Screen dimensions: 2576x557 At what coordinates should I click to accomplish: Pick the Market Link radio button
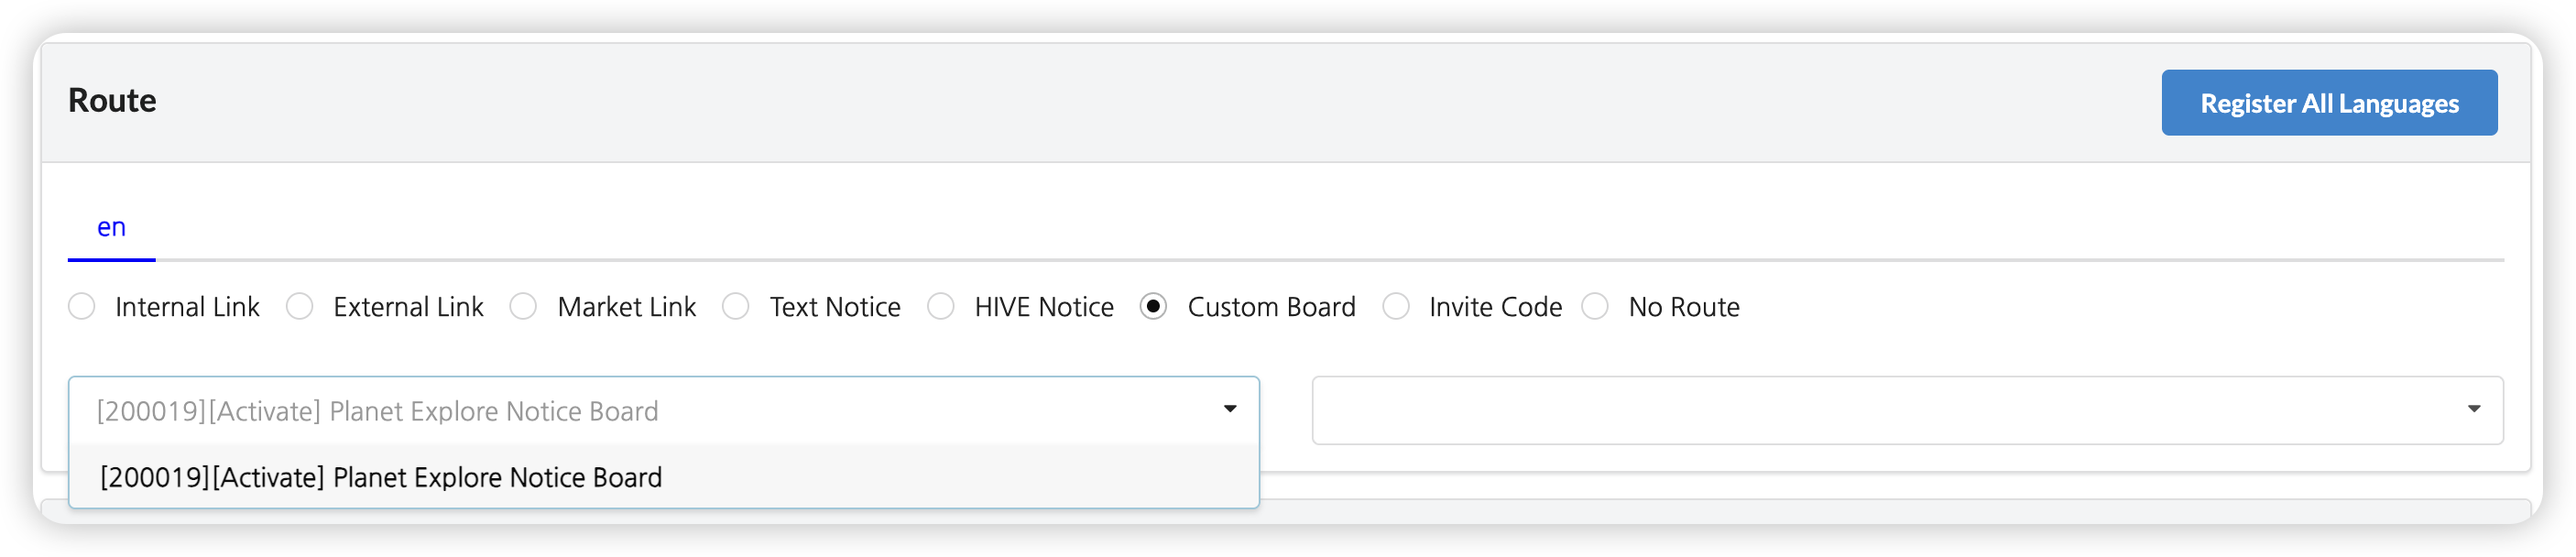tap(523, 306)
